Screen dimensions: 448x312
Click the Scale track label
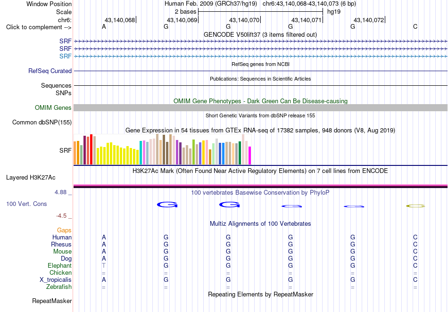coord(64,12)
